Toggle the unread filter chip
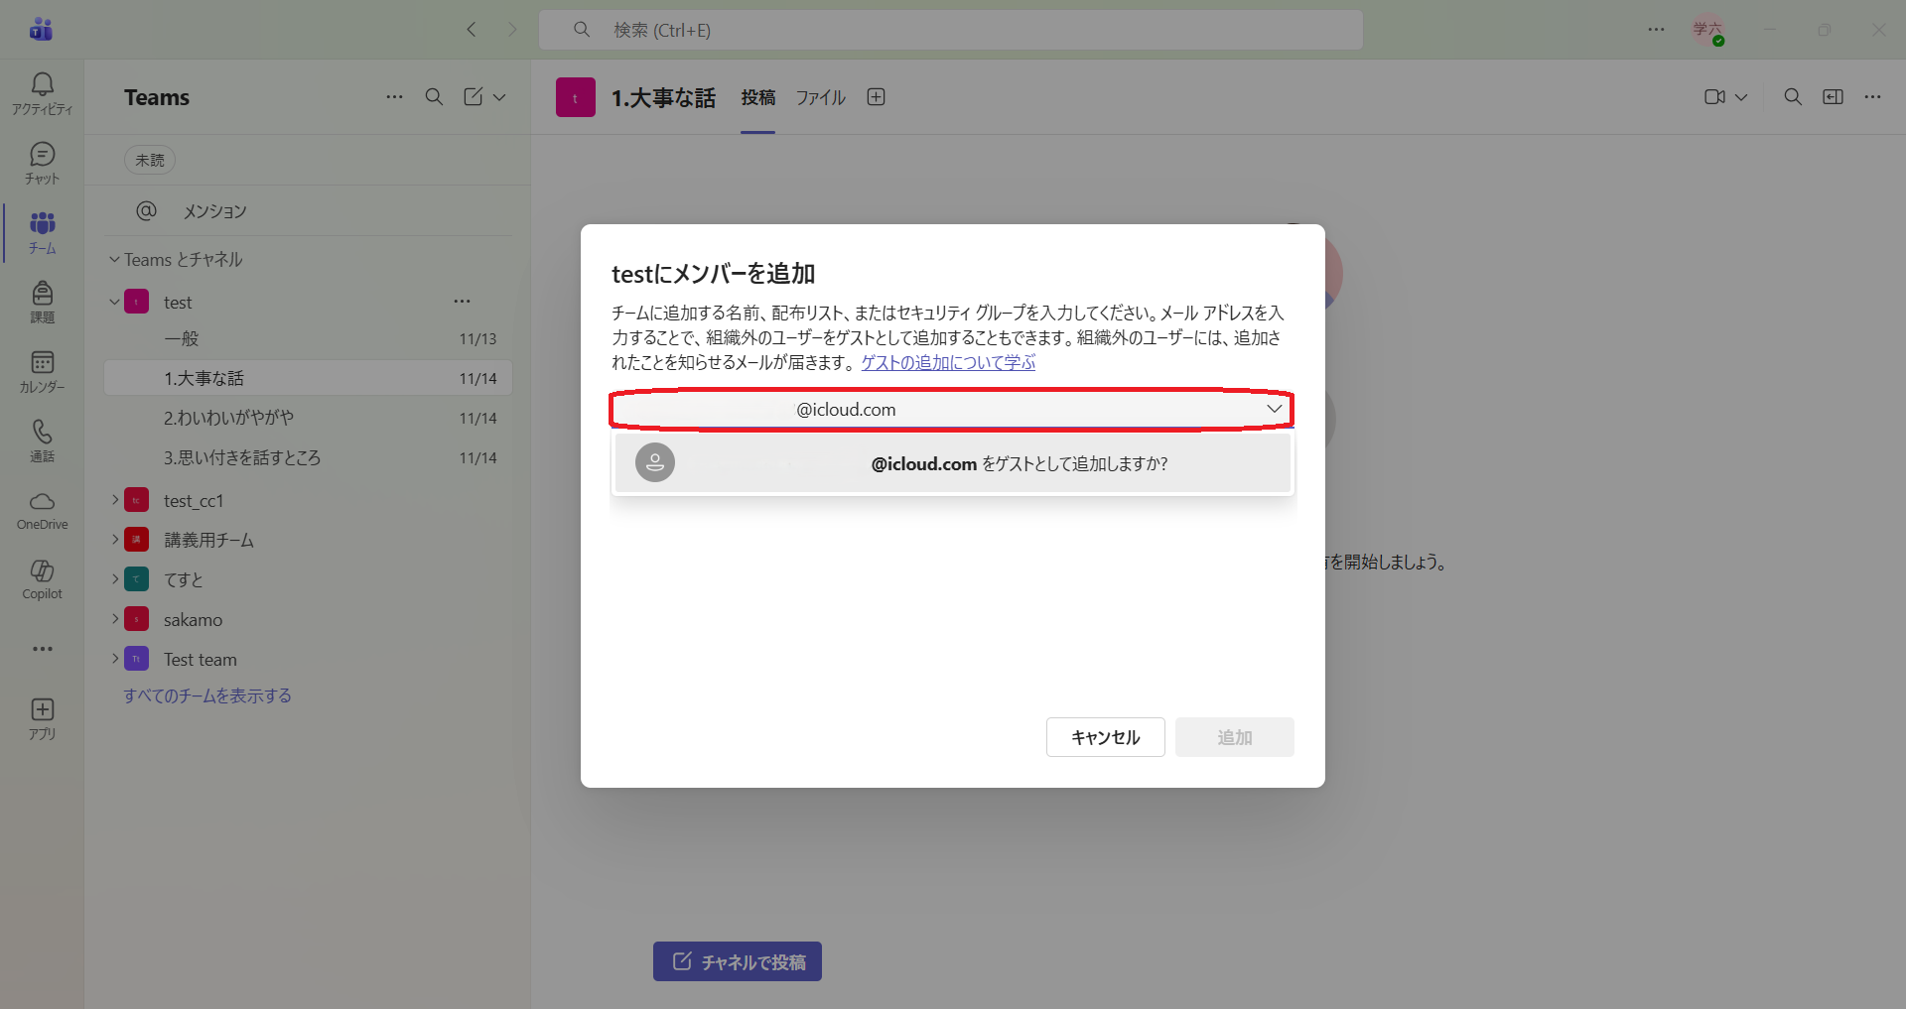The width and height of the screenshot is (1906, 1009). click(150, 160)
